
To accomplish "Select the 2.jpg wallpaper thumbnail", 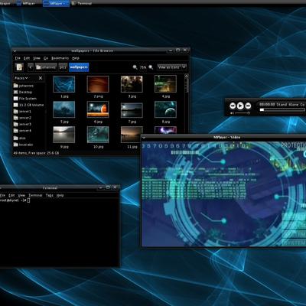I will (x=98, y=84).
